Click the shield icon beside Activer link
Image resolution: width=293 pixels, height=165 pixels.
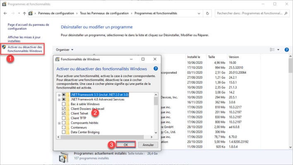(x=4, y=47)
